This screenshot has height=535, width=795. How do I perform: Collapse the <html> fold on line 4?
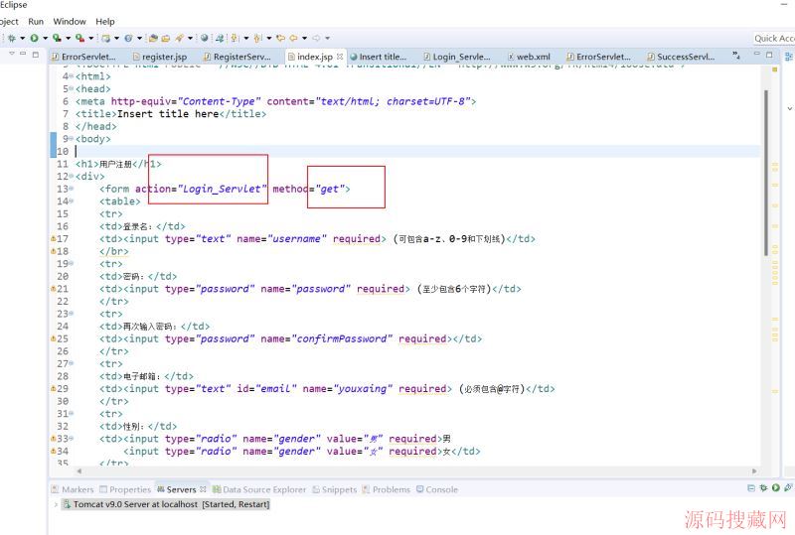tap(72, 76)
